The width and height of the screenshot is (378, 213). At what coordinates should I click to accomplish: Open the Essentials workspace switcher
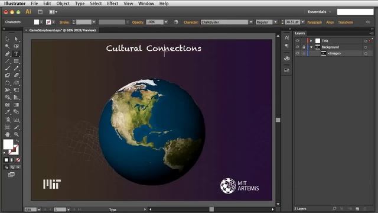click(319, 12)
